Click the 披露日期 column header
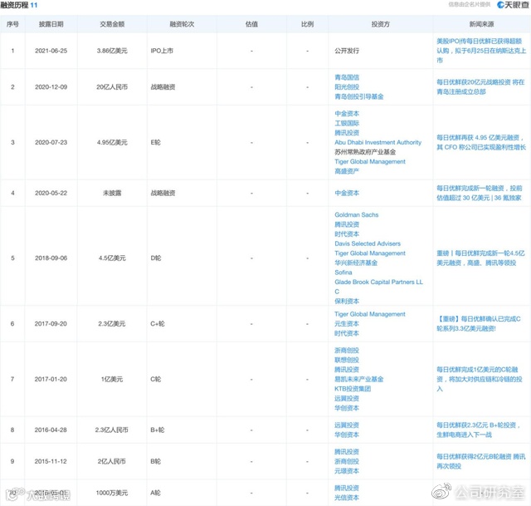 pos(51,24)
